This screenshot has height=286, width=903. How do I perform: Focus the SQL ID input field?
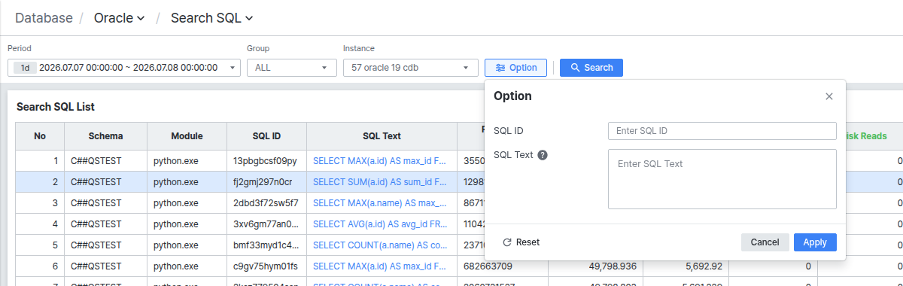click(x=722, y=131)
